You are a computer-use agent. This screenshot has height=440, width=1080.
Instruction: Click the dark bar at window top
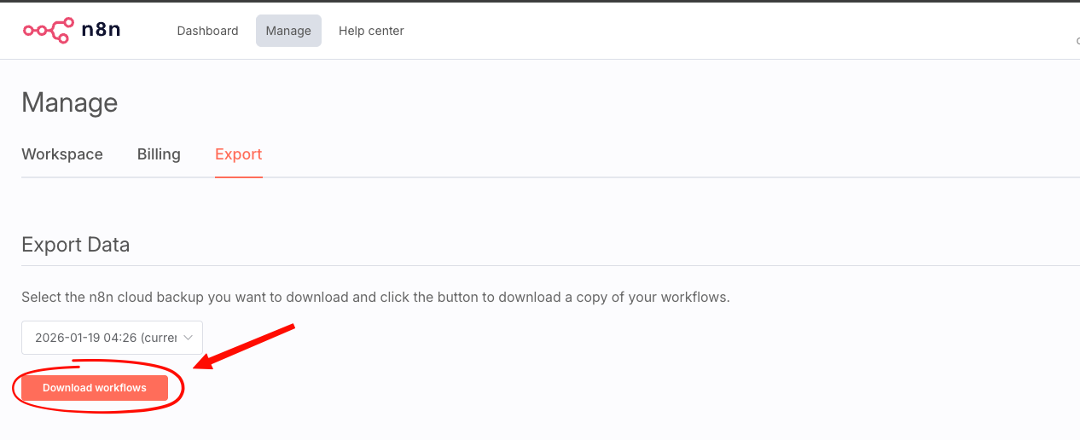coord(540,1)
